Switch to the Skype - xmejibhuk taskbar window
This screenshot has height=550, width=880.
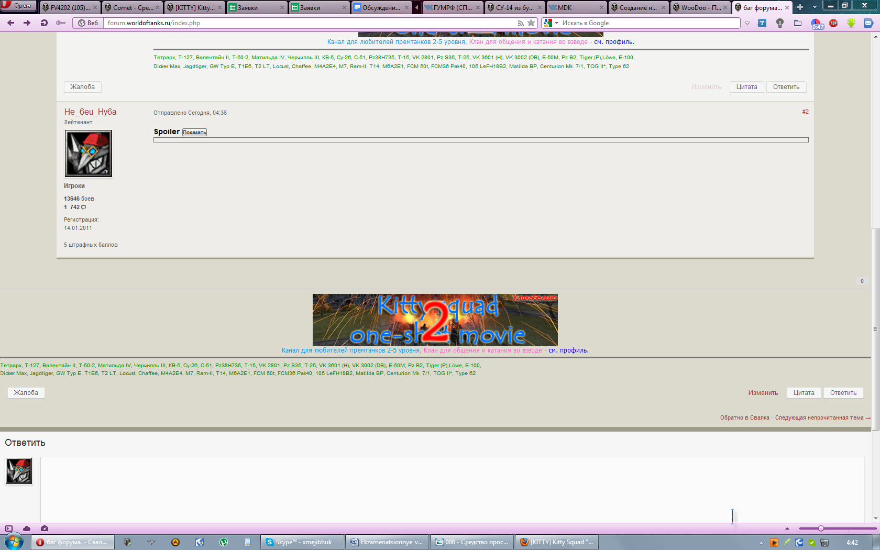[x=302, y=542]
